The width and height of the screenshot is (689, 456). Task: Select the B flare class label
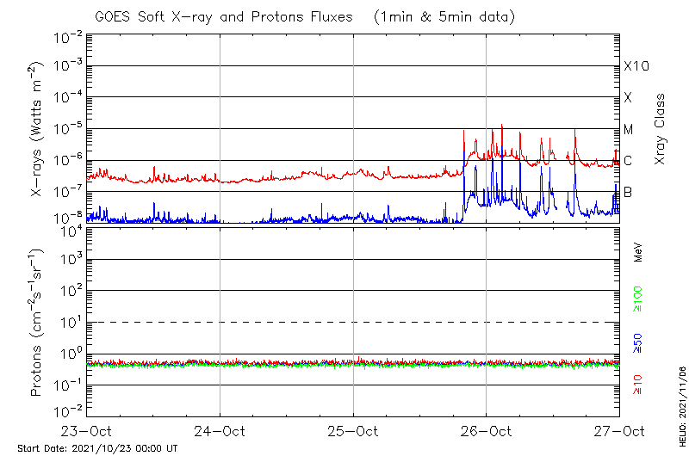(x=628, y=192)
